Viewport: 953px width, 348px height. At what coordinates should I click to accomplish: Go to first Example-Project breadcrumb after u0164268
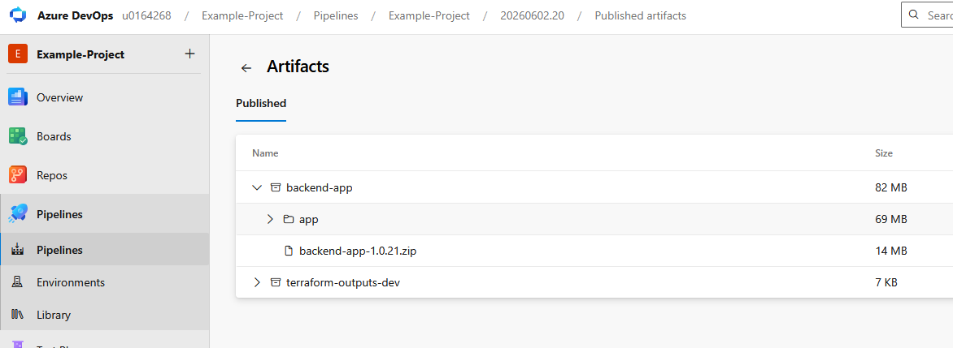[242, 15]
